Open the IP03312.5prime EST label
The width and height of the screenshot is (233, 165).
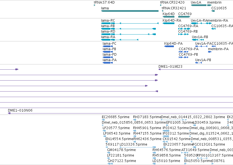pos(176,133)
